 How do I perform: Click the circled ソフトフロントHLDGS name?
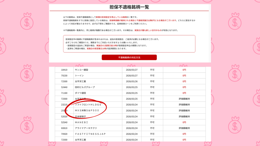(x=88, y=105)
